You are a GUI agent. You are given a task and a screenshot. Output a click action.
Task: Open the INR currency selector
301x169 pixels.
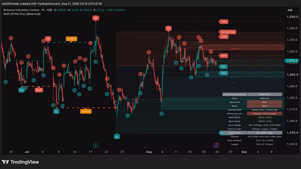pyautogui.click(x=290, y=10)
